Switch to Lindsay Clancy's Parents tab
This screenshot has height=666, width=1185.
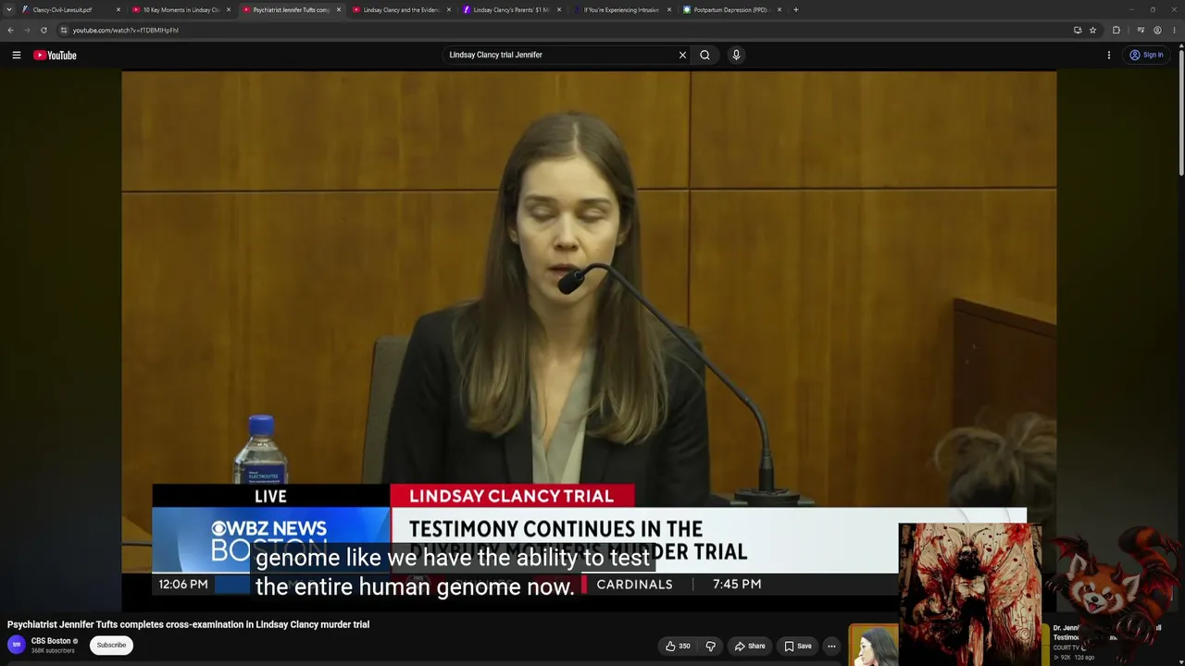pyautogui.click(x=511, y=10)
